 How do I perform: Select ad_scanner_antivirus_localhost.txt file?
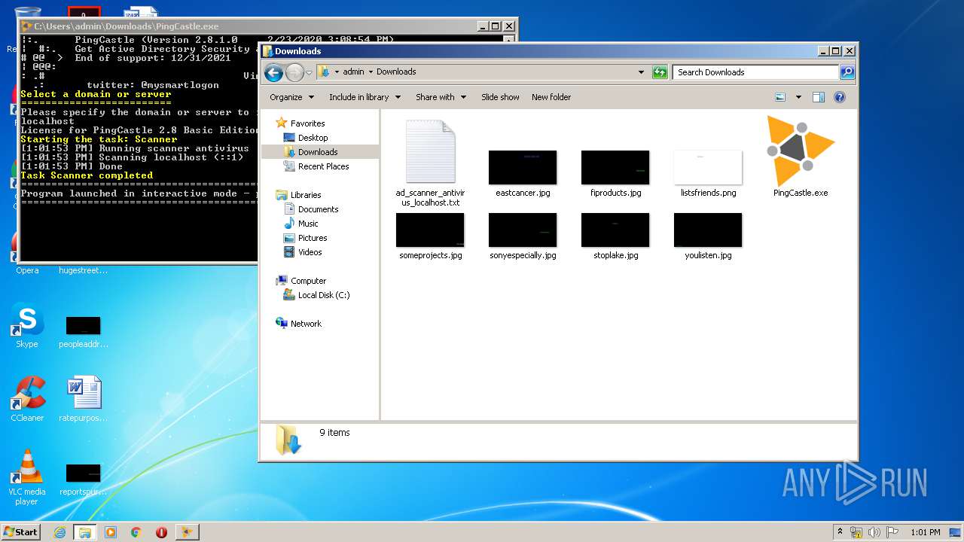pyautogui.click(x=430, y=162)
